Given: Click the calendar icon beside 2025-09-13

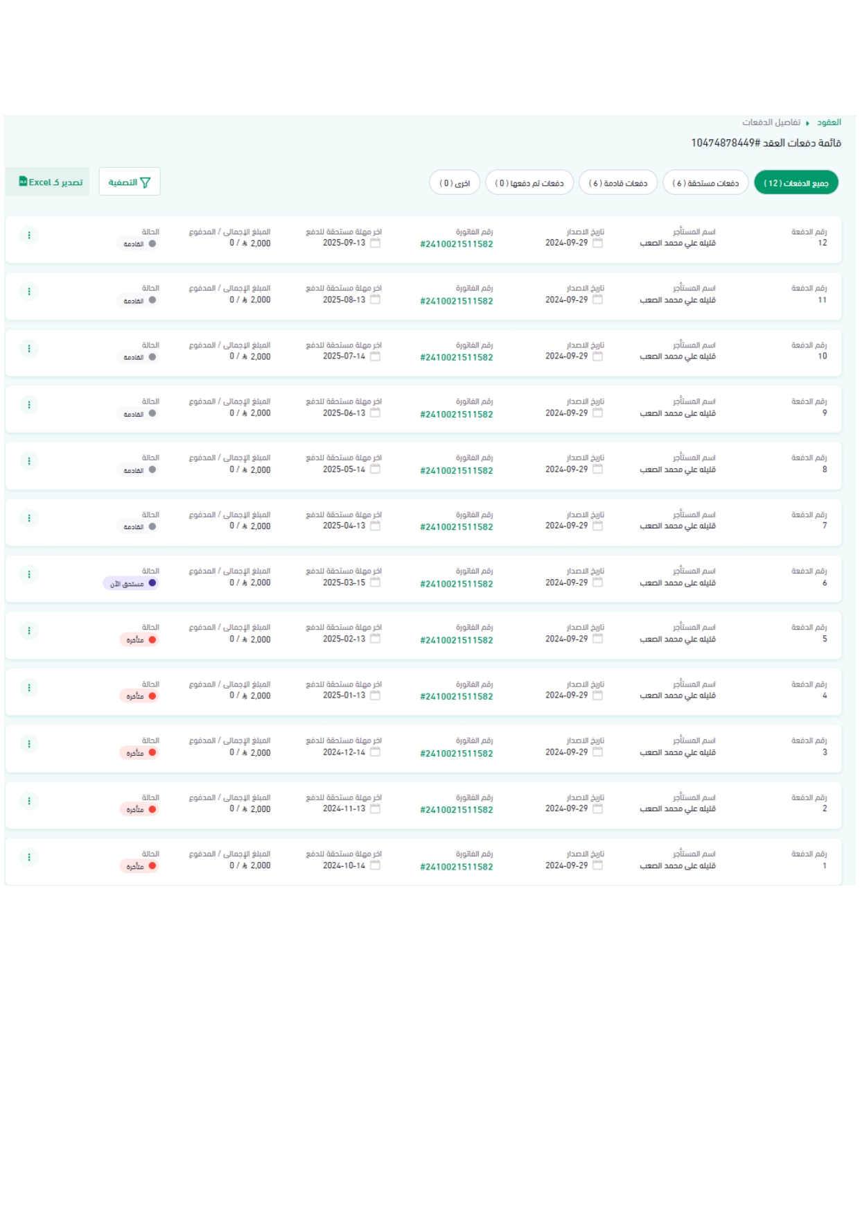Looking at the screenshot, I should coord(375,243).
